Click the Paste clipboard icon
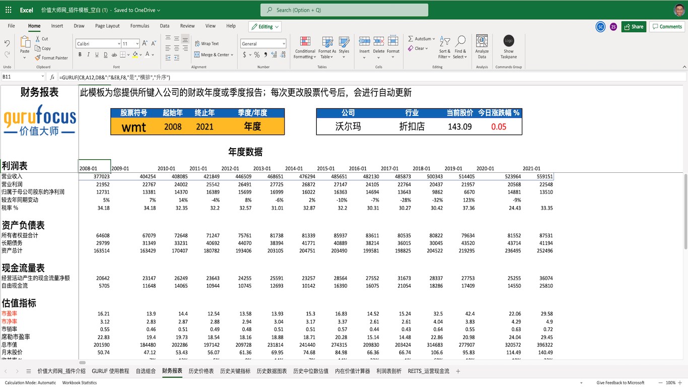688x387 pixels. [25, 42]
